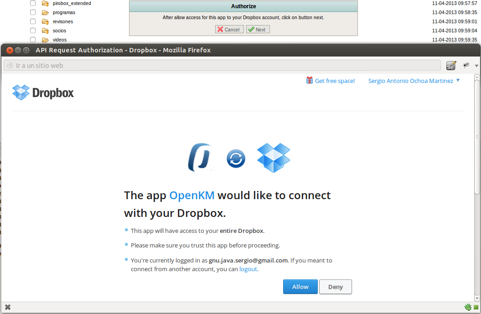Click the socios folder icon
Image resolution: width=481 pixels, height=314 pixels.
[x=46, y=31]
